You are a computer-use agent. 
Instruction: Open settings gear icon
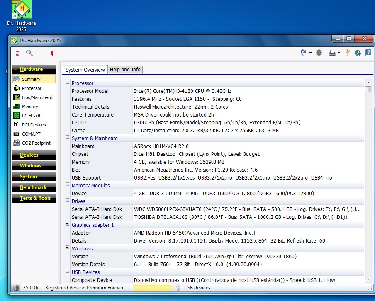[319, 53]
